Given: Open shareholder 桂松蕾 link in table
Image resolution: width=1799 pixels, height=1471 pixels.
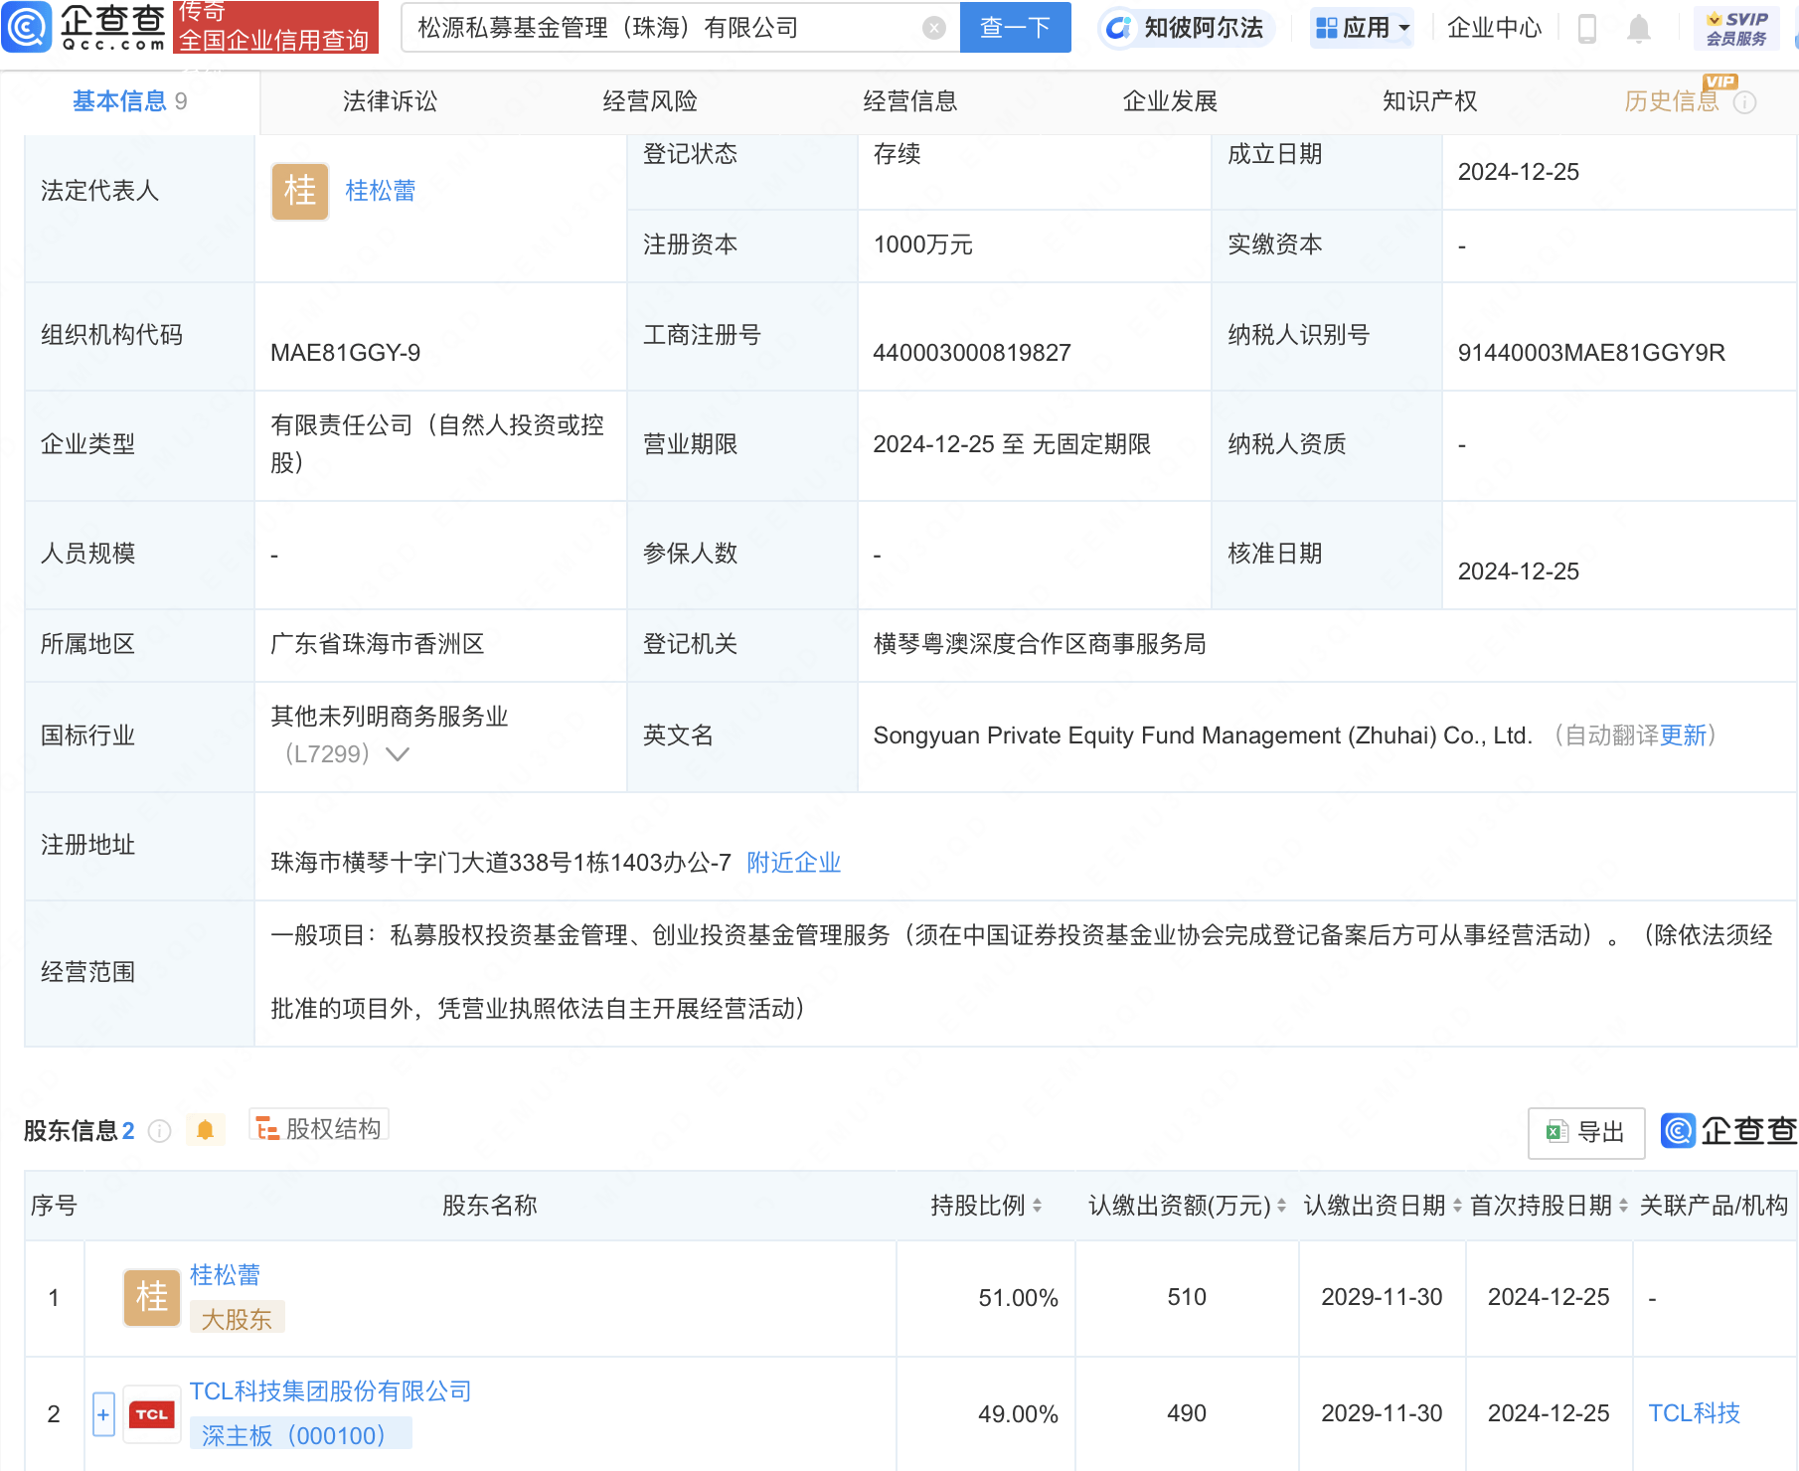Looking at the screenshot, I should [x=225, y=1275].
